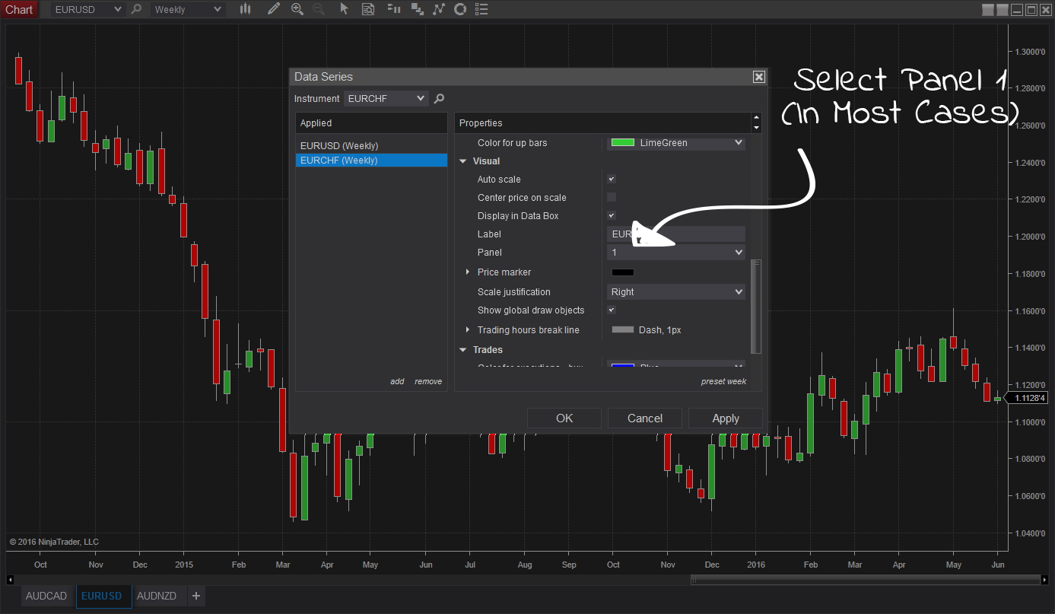The height and width of the screenshot is (614, 1055).
Task: Toggle the Auto scale checkbox
Action: click(611, 179)
